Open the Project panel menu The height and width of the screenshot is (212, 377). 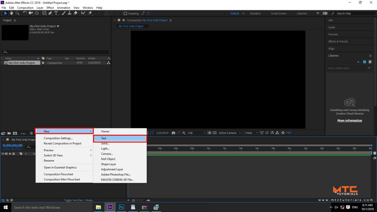15,21
